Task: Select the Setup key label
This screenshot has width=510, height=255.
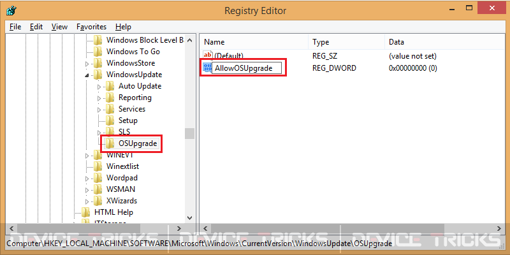Action: pyautogui.click(x=128, y=120)
